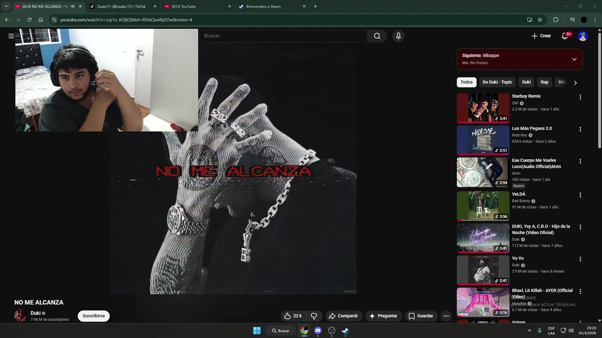Open media controls icon in browser toolbar
The width and height of the screenshot is (602, 338).
click(x=572, y=20)
